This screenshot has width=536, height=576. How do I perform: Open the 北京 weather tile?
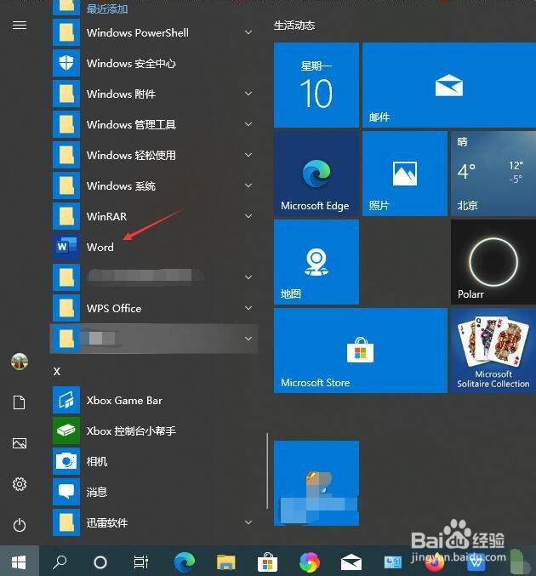pos(493,174)
